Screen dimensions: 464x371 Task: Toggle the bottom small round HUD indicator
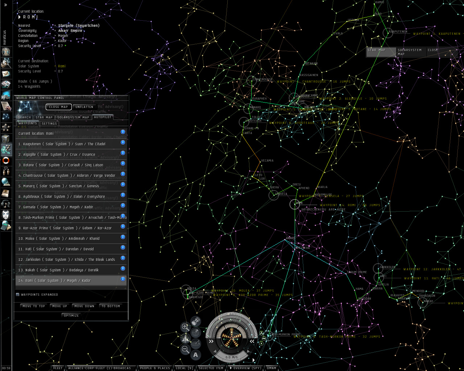261,343
